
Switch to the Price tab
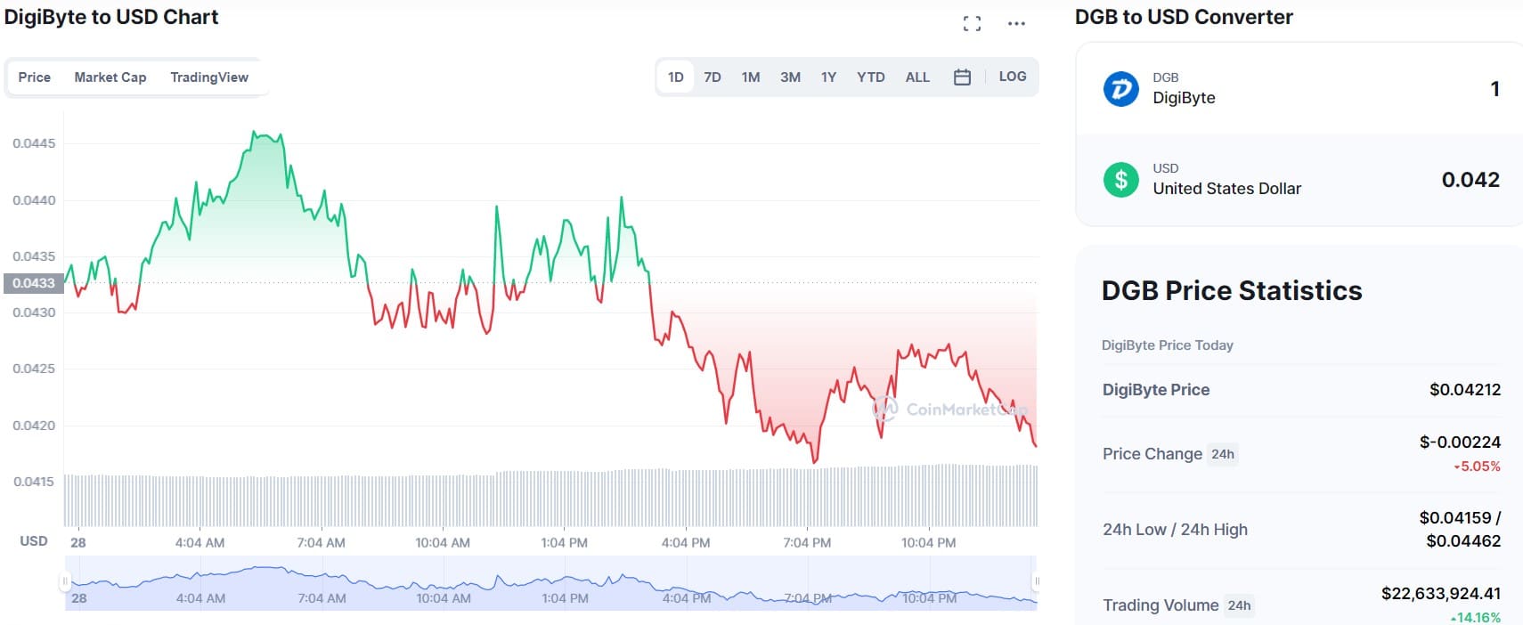tap(35, 77)
